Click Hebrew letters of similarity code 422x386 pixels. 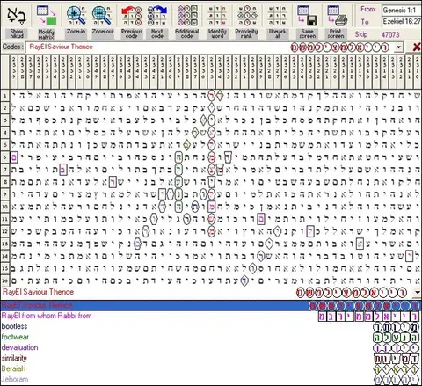pos(397,359)
